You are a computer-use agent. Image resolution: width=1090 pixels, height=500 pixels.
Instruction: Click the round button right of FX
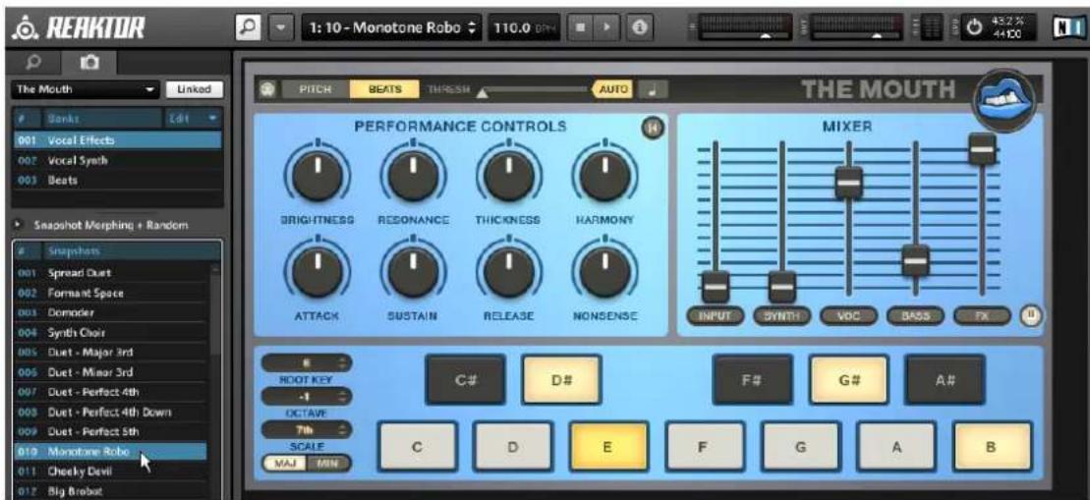(1031, 316)
